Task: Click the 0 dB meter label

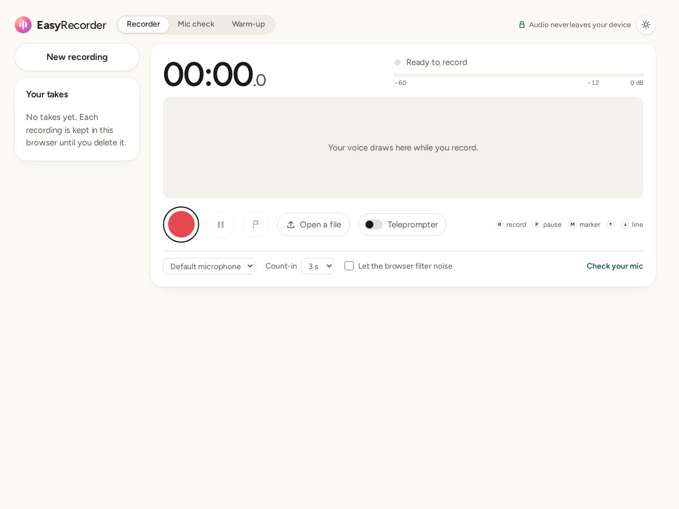Action: pos(637,83)
